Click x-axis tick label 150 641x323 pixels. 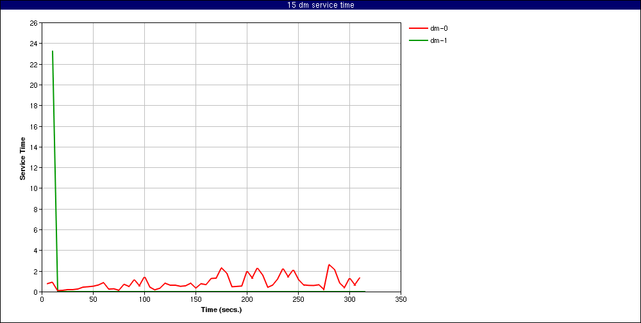coord(196,299)
